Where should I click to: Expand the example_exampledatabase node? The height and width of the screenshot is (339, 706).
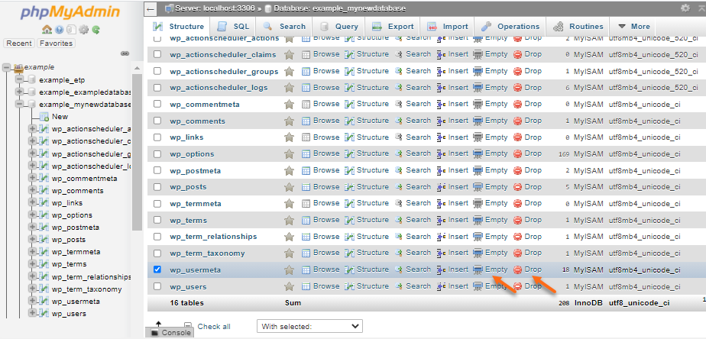coord(19,92)
